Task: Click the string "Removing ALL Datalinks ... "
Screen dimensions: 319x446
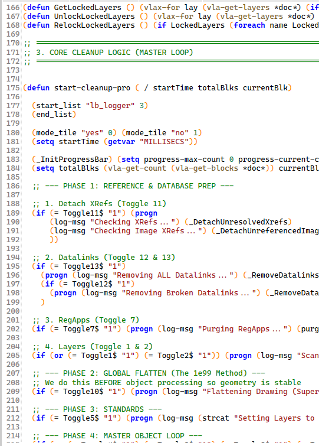Action: point(175,275)
